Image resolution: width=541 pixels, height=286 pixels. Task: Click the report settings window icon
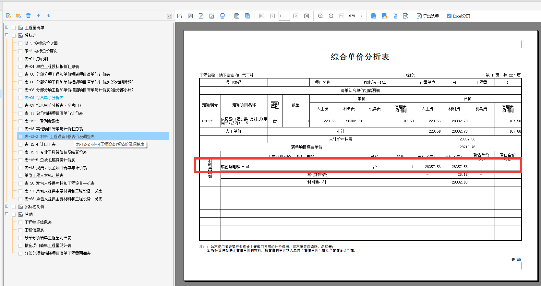[190, 16]
